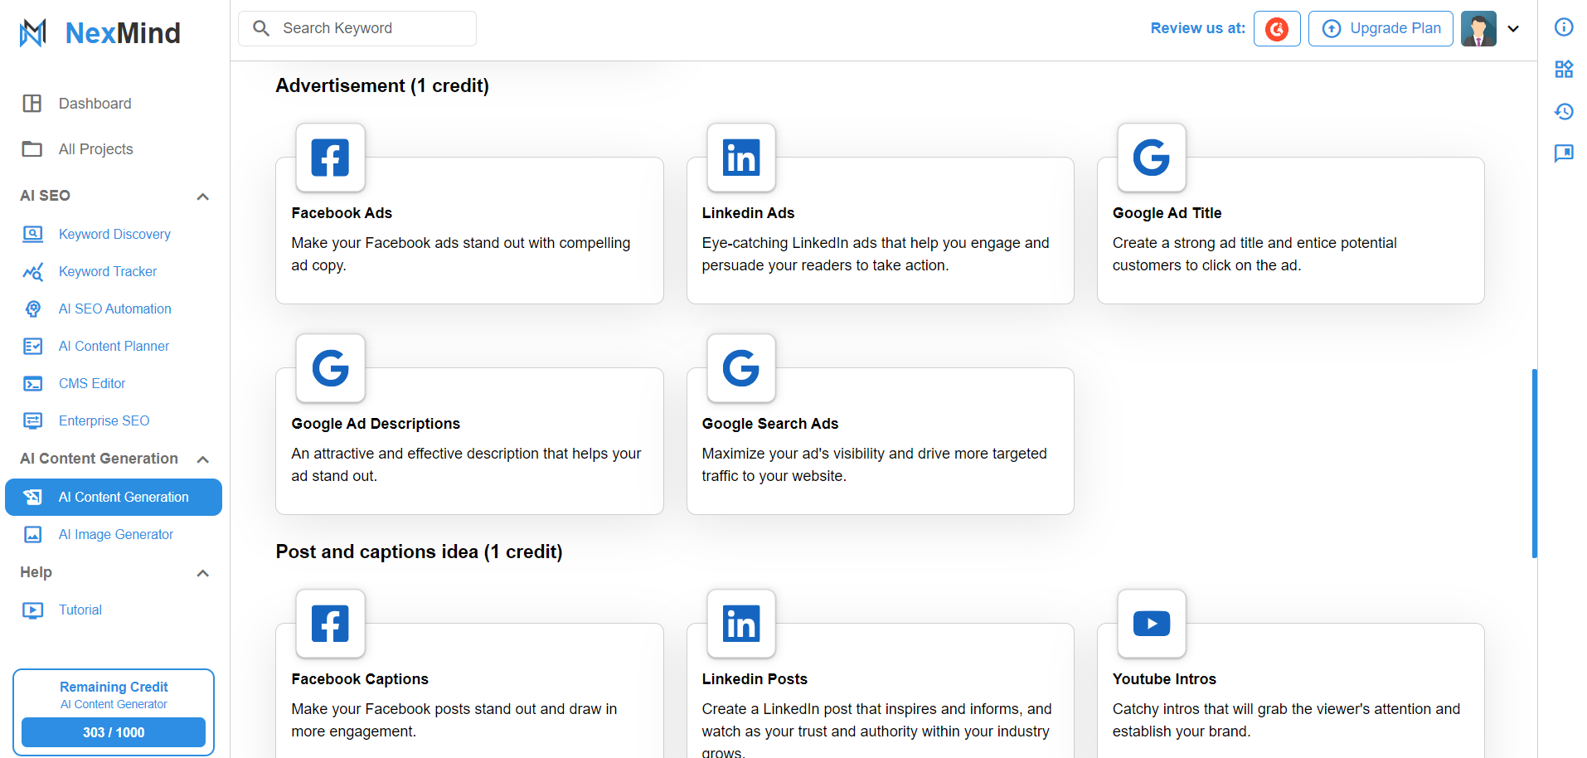1587x758 pixels.
Task: Click the Upgrade Plan button
Action: tap(1381, 28)
